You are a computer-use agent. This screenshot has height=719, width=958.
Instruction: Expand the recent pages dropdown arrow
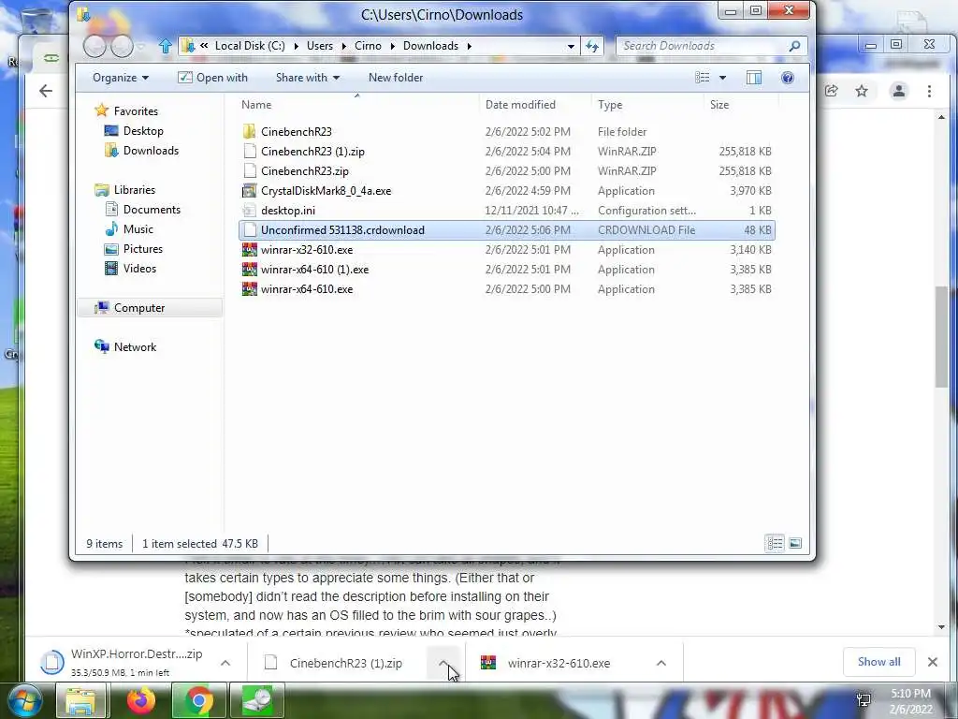pyautogui.click(x=141, y=46)
